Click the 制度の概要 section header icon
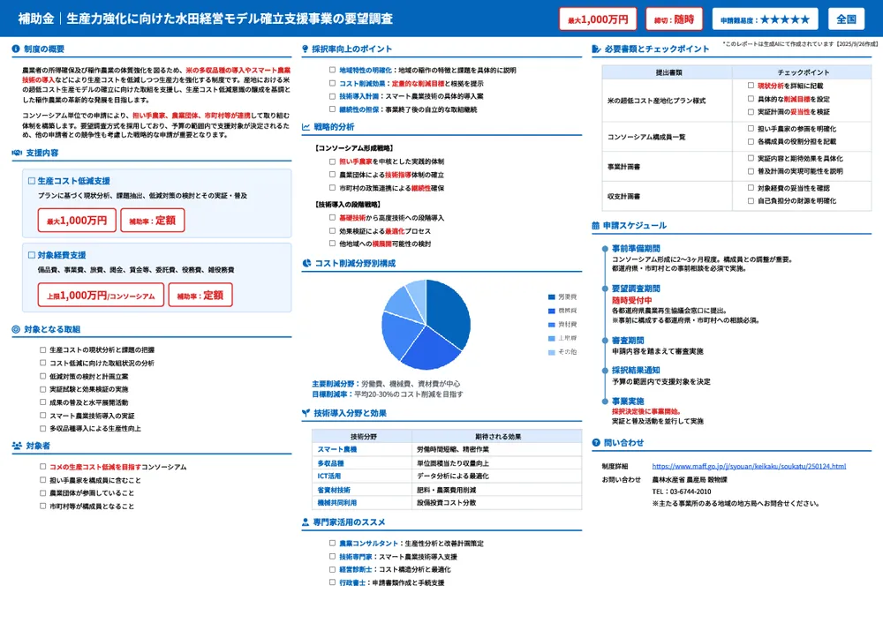 pyautogui.click(x=15, y=47)
